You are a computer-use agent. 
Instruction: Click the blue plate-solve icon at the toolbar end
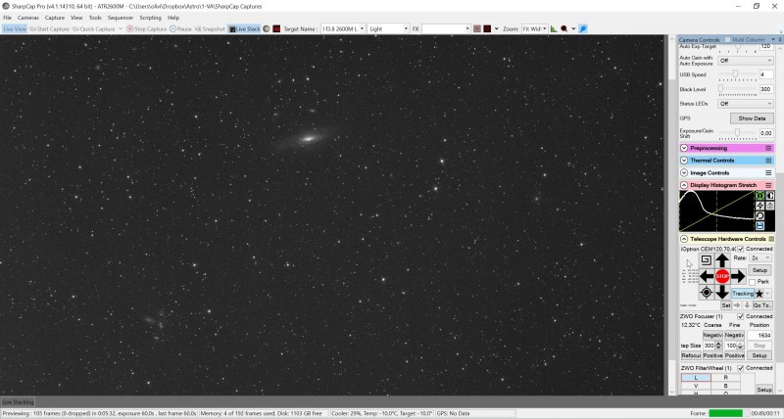[583, 29]
